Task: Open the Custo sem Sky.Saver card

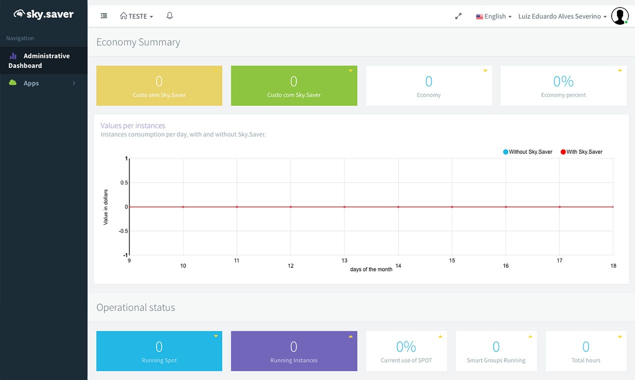Action: (x=159, y=85)
